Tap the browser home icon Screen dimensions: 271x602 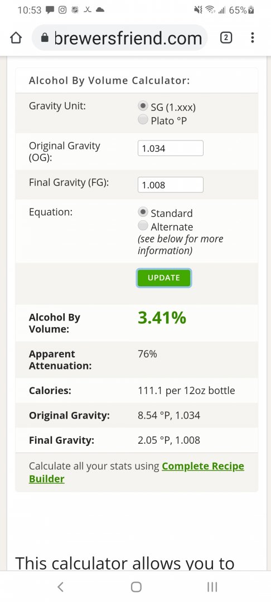(x=16, y=38)
